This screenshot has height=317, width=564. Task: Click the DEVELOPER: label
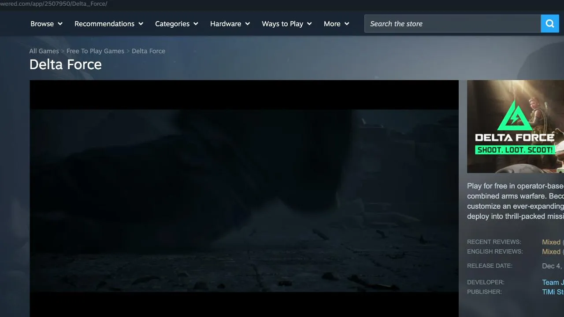click(x=486, y=282)
